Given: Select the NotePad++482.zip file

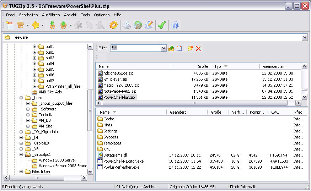Looking at the screenshot, I should [x=120, y=91].
